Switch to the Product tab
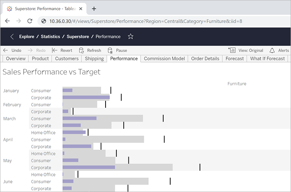Viewport: 291px width, 192px height. pos(40,59)
